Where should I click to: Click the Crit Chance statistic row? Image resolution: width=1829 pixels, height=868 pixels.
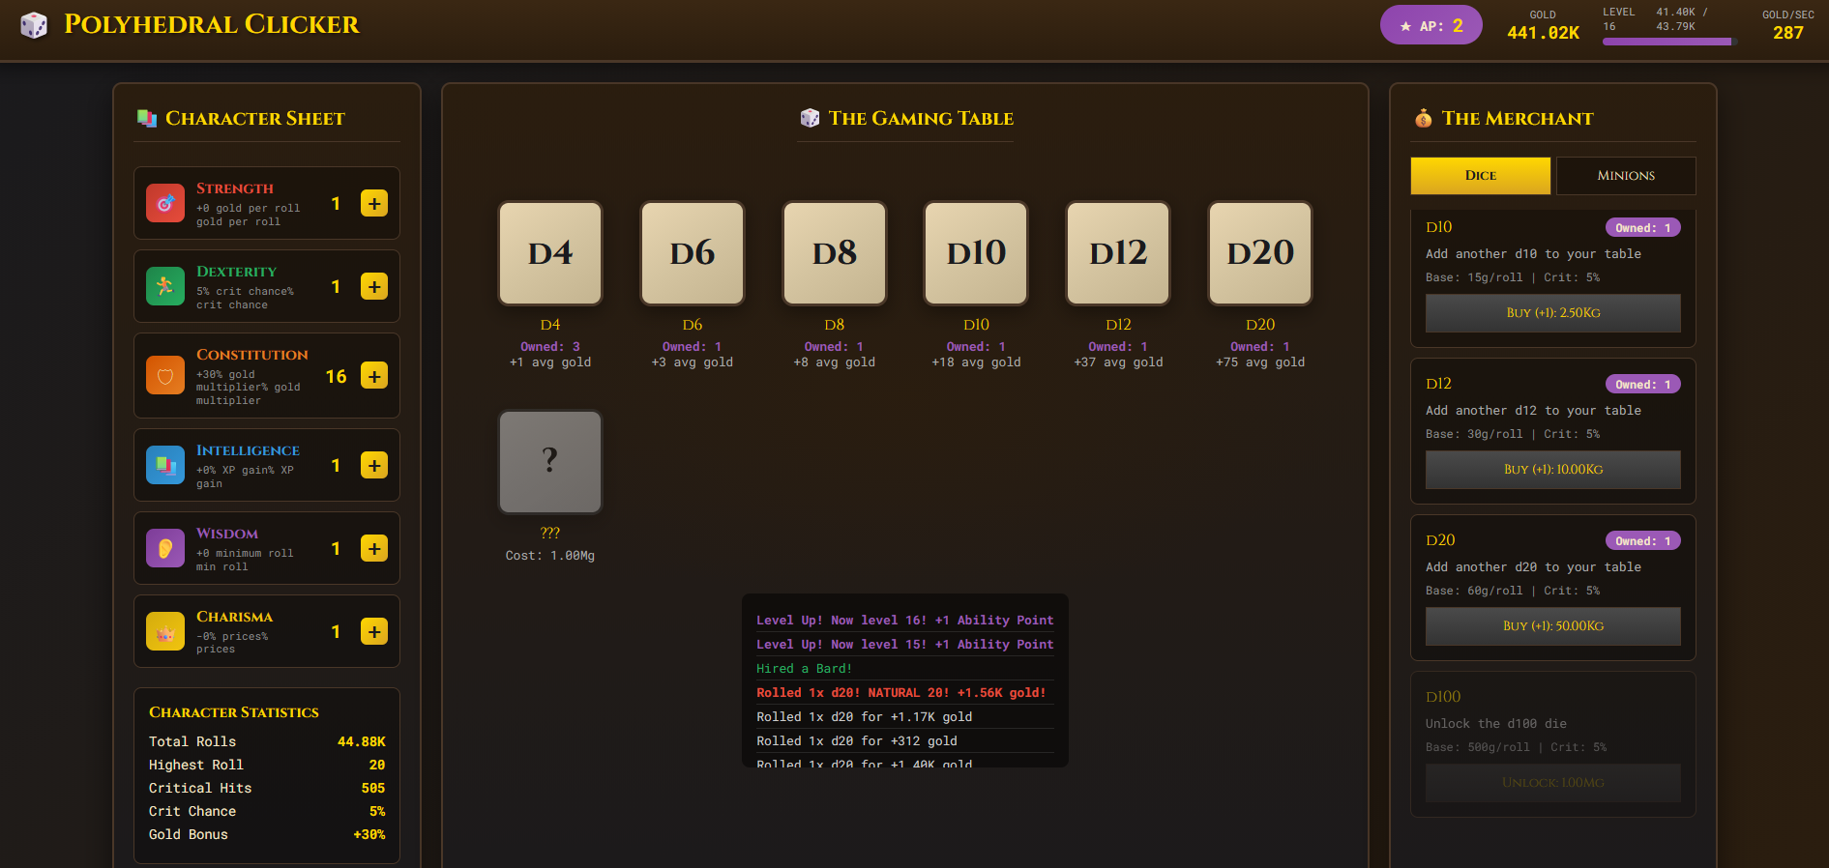pos(267,811)
